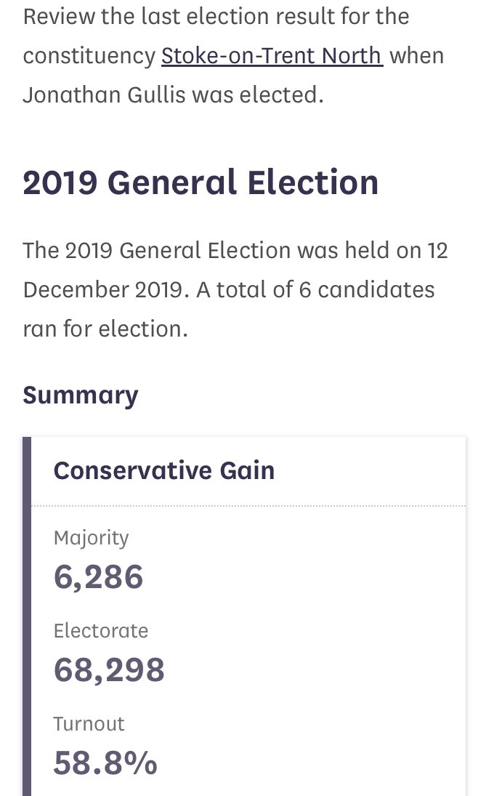Click the text '6 candidates' in the paragraph
Viewport: 494px width, 796px height.
click(x=365, y=289)
